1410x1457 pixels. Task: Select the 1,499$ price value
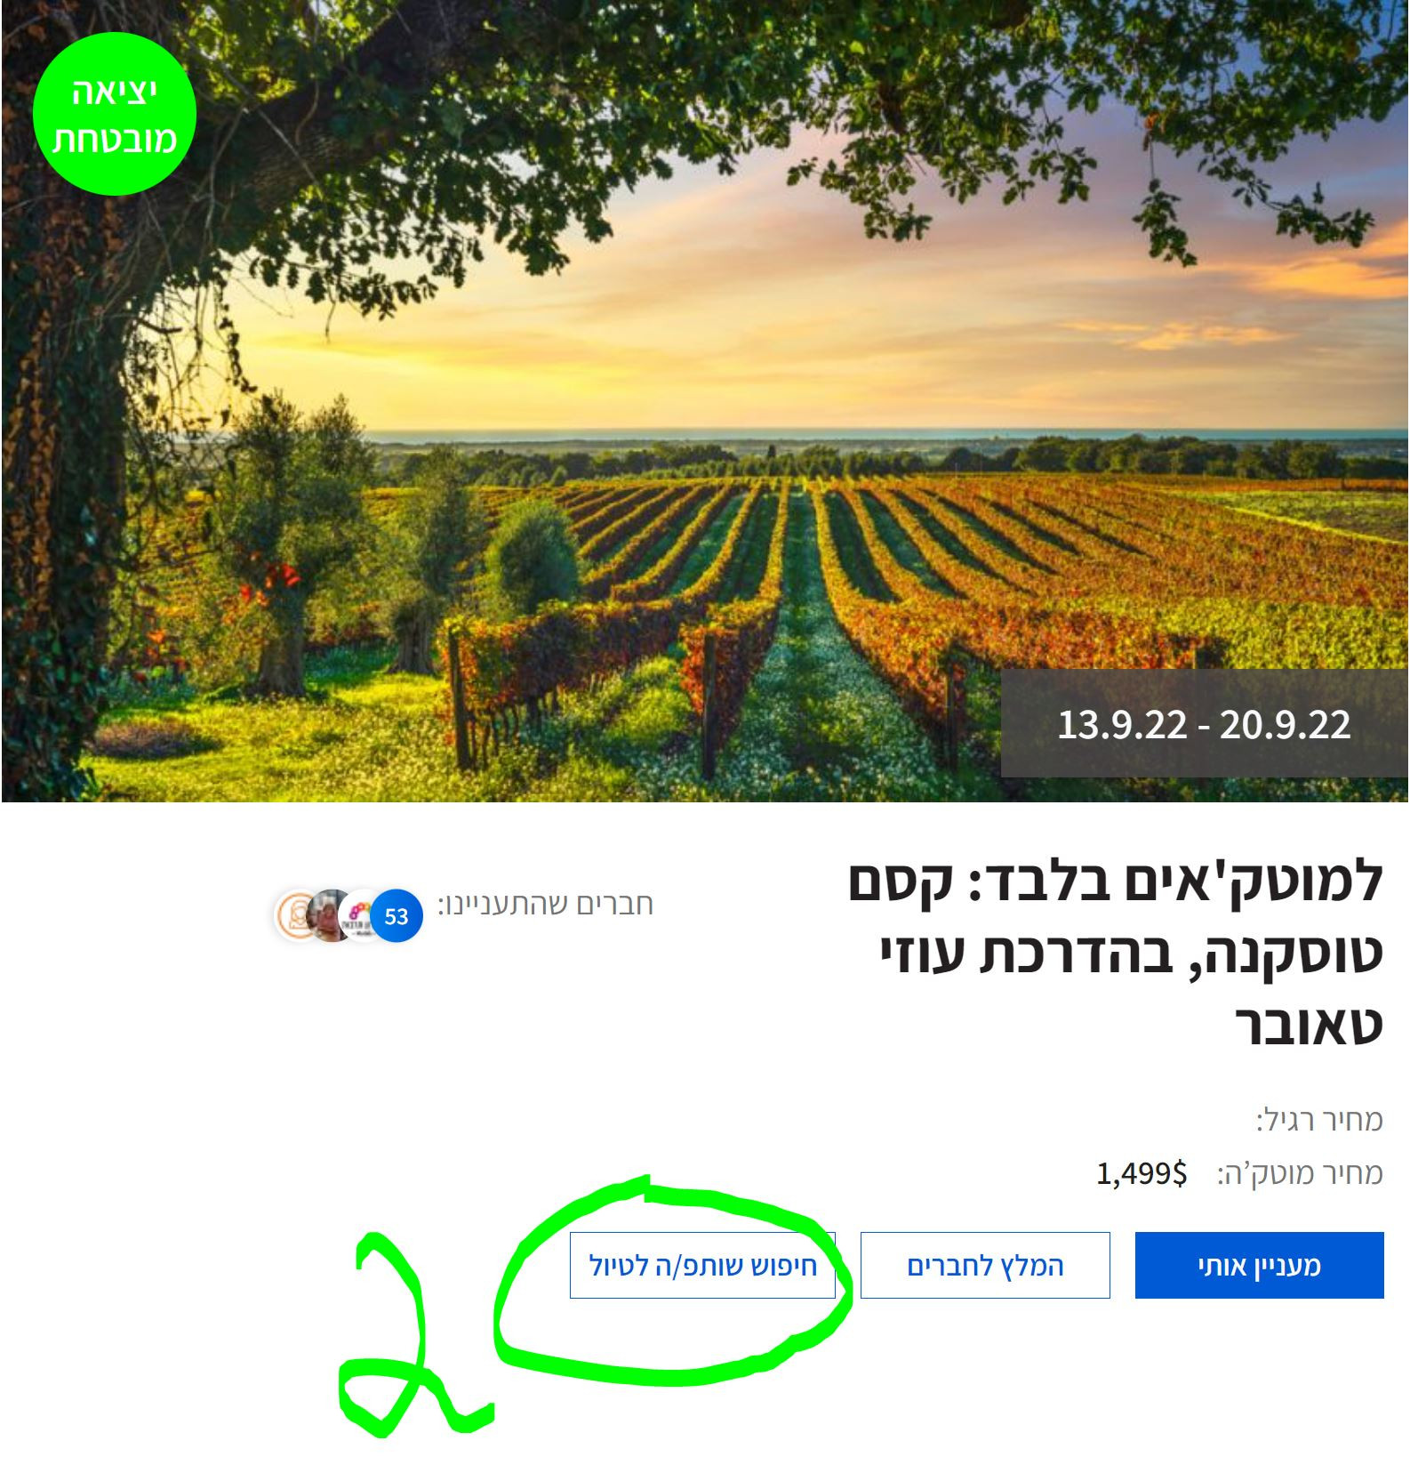coord(1142,1174)
